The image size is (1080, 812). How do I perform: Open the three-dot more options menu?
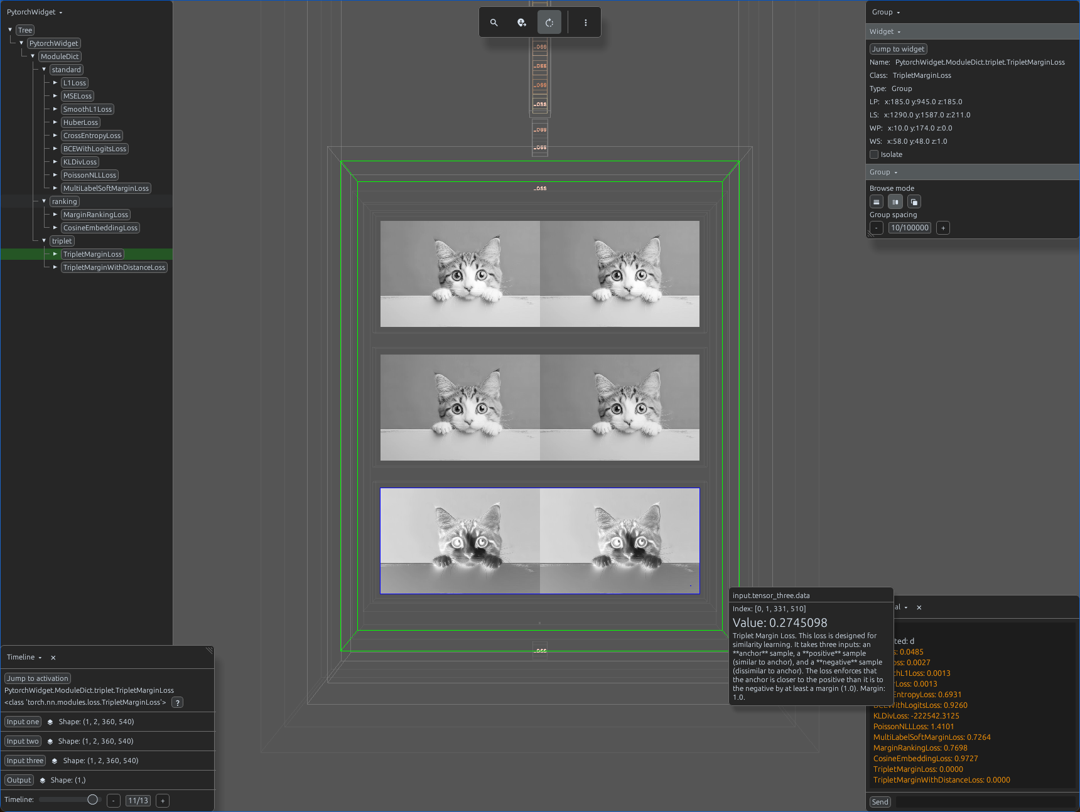[x=586, y=23]
